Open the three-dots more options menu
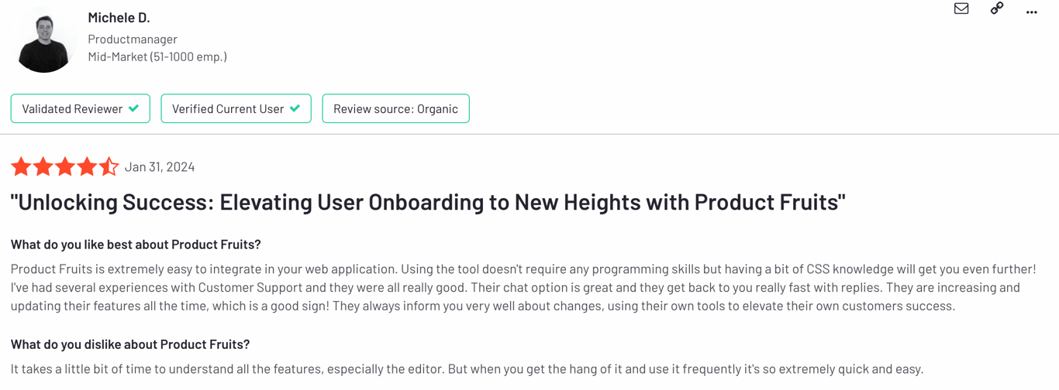Image resolution: width=1059 pixels, height=390 pixels. point(1031,12)
